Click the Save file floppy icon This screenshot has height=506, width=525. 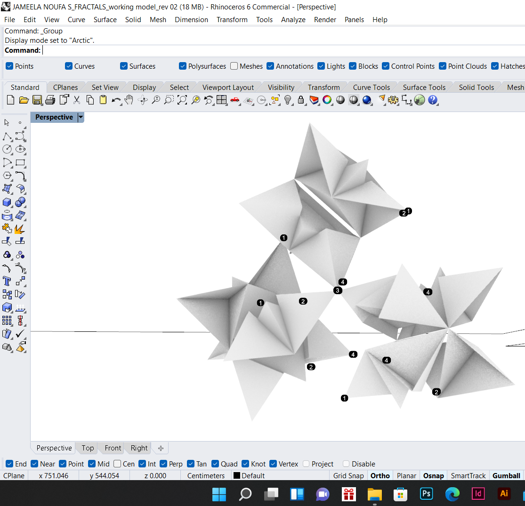pyautogui.click(x=37, y=100)
